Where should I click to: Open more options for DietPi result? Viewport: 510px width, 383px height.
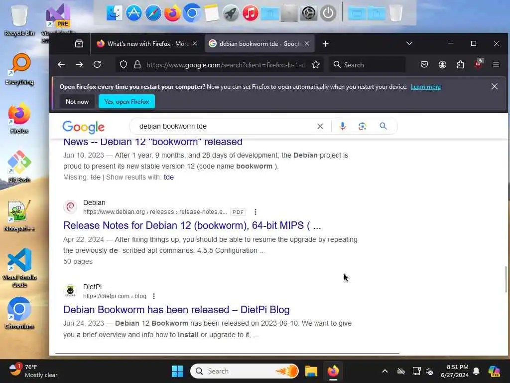pos(154,296)
